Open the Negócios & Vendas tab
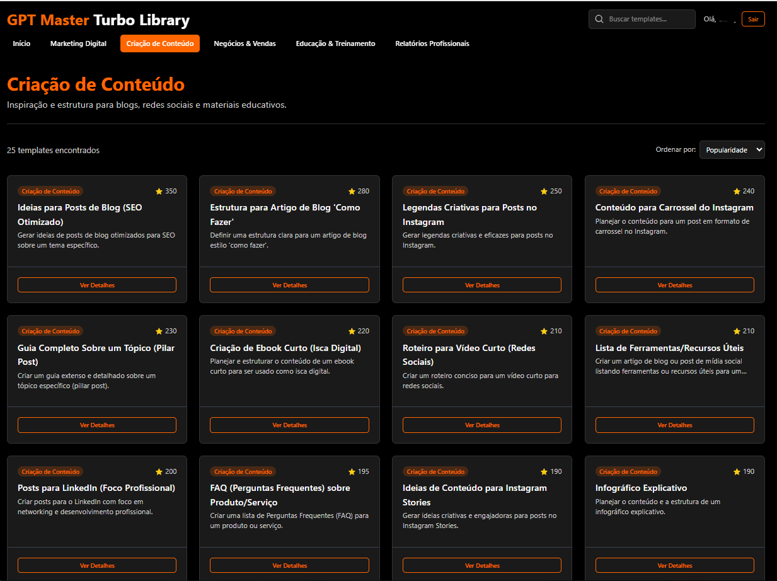 (x=245, y=44)
